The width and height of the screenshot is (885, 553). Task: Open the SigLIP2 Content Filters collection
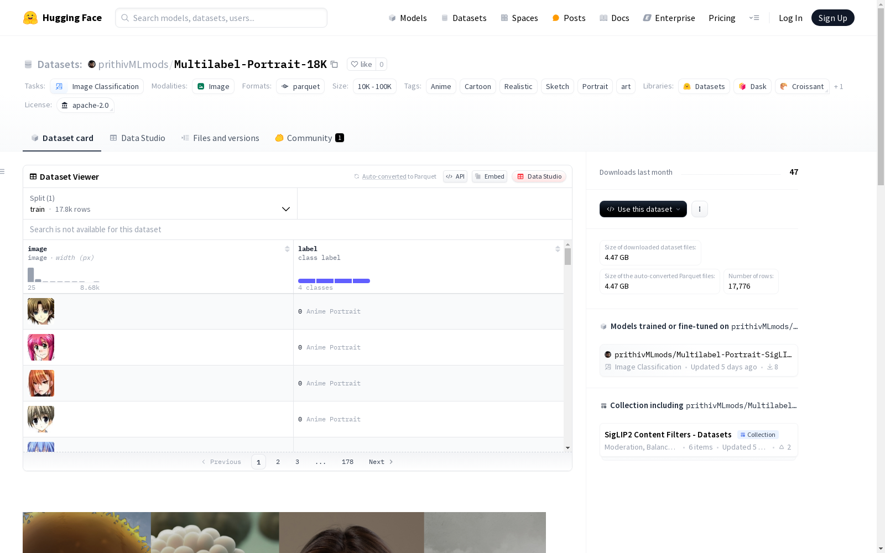coord(699,440)
